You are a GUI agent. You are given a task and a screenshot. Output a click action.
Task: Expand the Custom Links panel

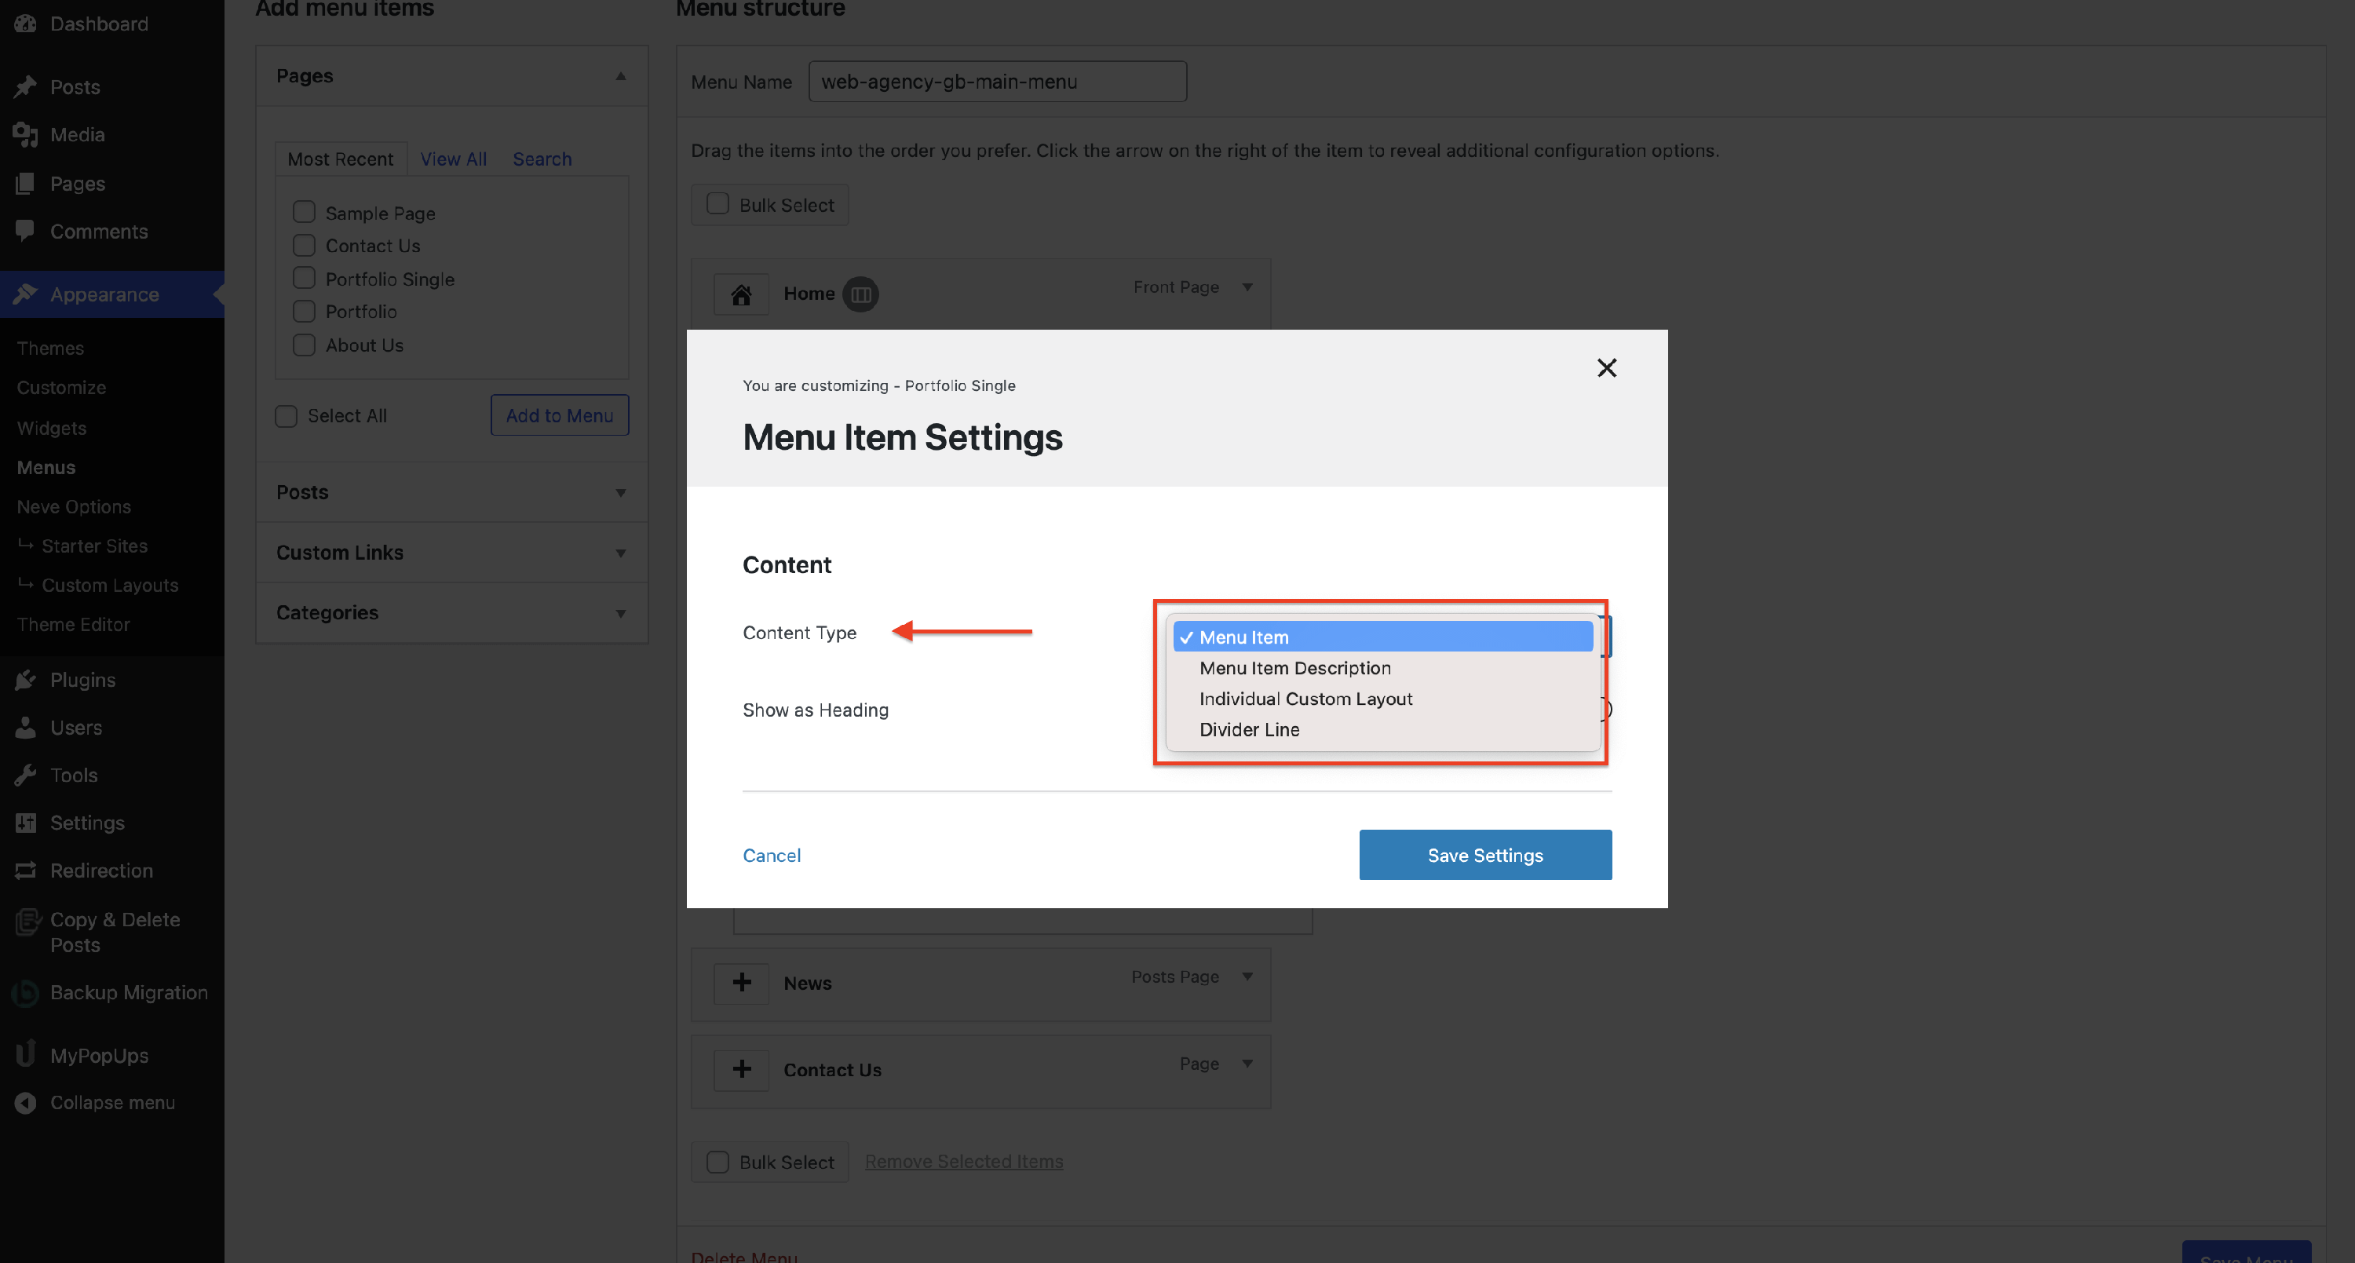click(x=620, y=553)
